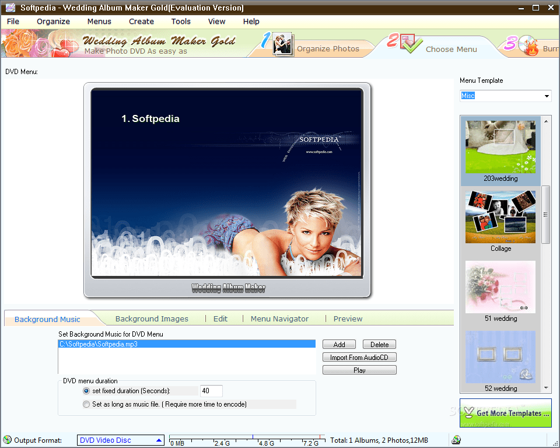Click the Output Format globe icon
560x448 pixels.
[6, 440]
